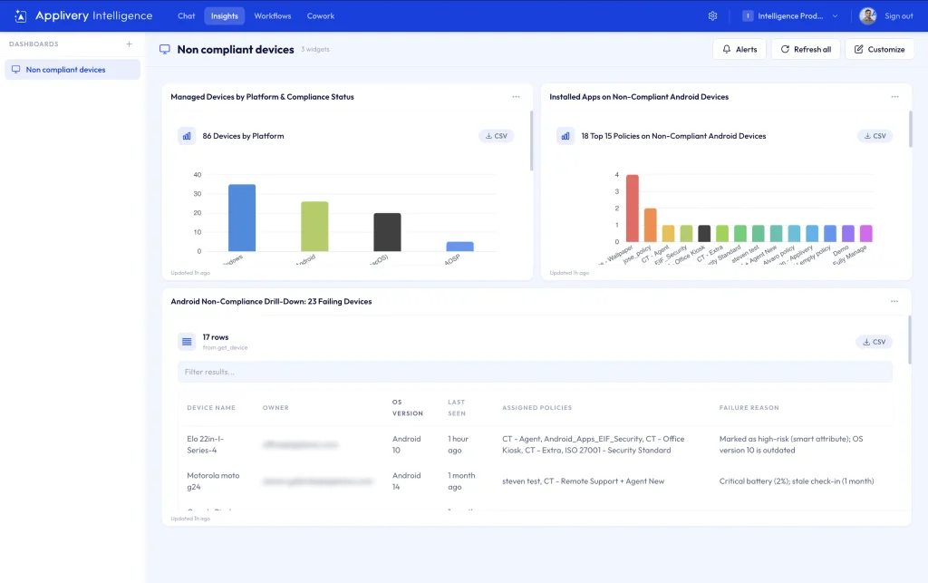This screenshot has height=583, width=928.
Task: Download CSV for Top 15 Policies chart
Action: coord(875,136)
